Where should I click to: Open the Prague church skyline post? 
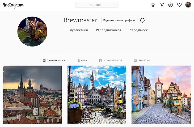click(x=32, y=95)
